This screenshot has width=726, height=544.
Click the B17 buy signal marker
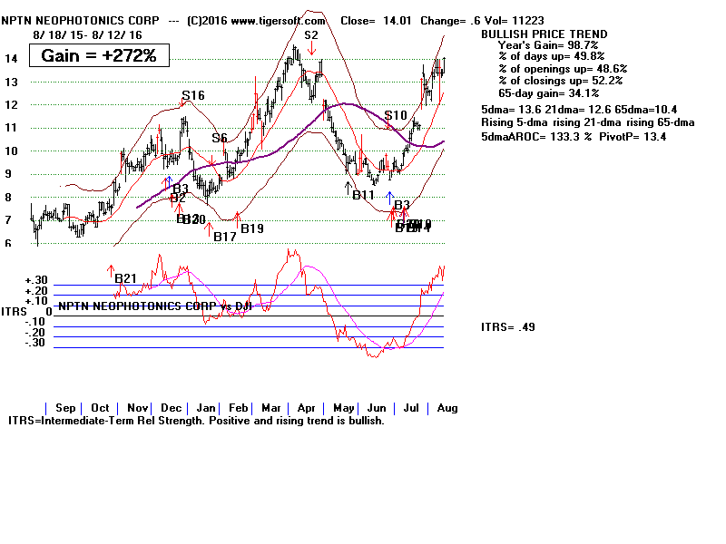click(224, 237)
